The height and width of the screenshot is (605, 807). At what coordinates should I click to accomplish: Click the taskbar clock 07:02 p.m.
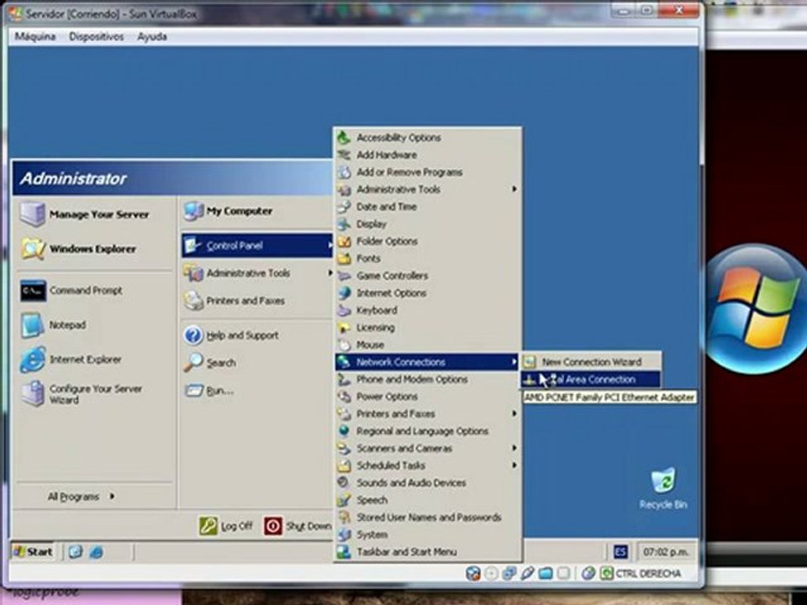point(666,552)
